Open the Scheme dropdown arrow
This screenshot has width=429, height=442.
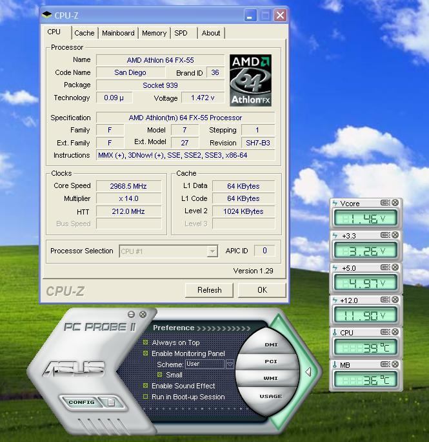pyautogui.click(x=230, y=364)
